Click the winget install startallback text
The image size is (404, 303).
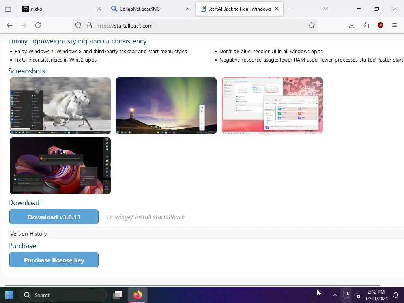coord(150,217)
